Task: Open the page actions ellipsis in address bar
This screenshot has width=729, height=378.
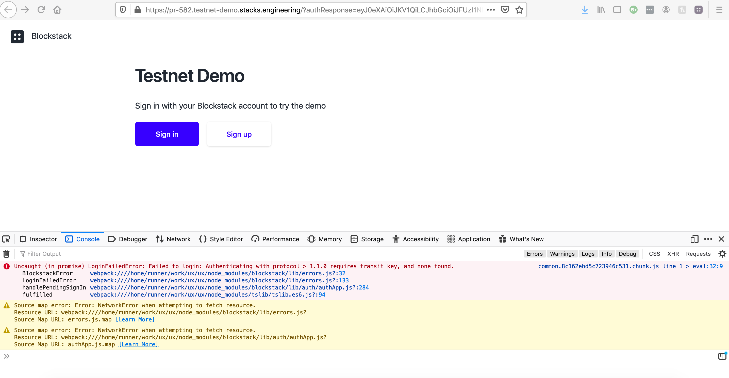Action: (x=491, y=10)
